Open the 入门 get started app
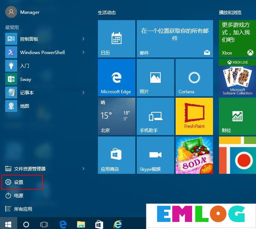 coord(46,66)
